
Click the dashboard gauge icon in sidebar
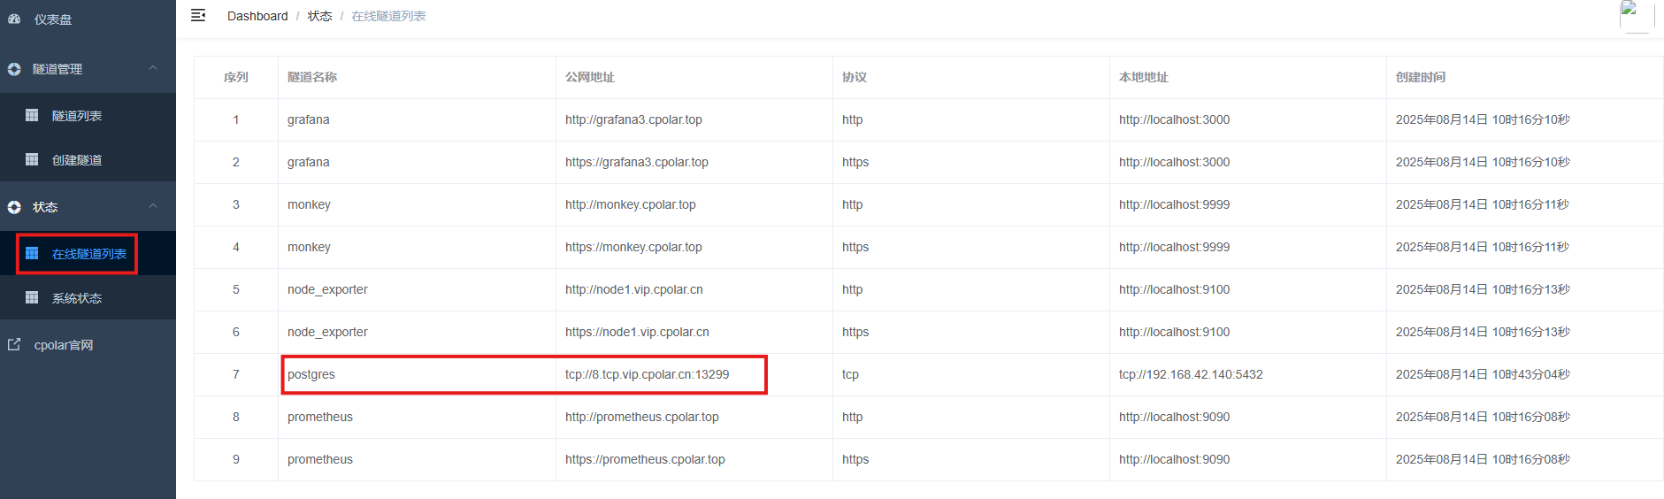(14, 19)
